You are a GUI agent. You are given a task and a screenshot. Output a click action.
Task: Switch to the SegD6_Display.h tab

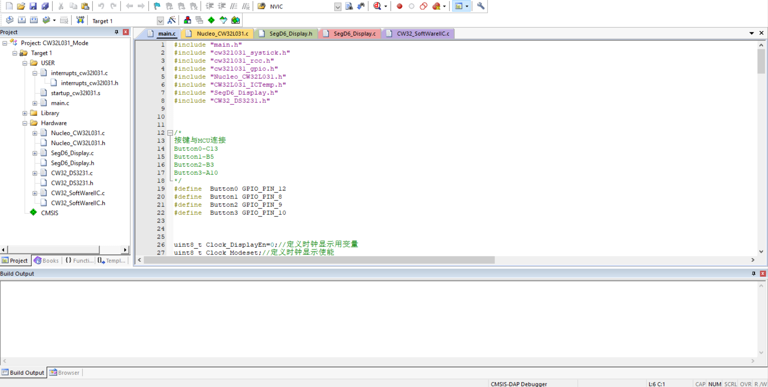(286, 34)
